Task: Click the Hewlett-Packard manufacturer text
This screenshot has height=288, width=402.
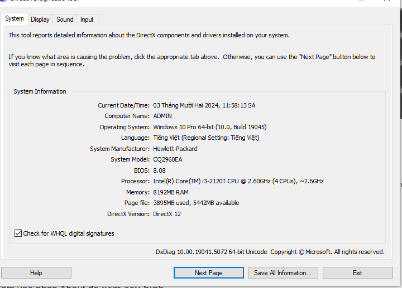Action: [x=175, y=149]
